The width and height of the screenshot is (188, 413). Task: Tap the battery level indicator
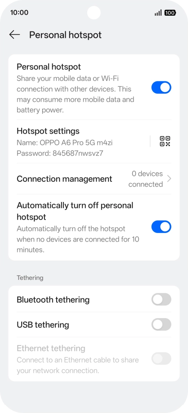coord(170,13)
